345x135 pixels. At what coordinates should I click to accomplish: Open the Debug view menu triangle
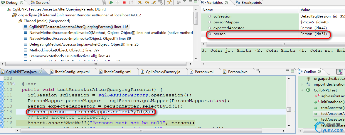click(x=184, y=2)
